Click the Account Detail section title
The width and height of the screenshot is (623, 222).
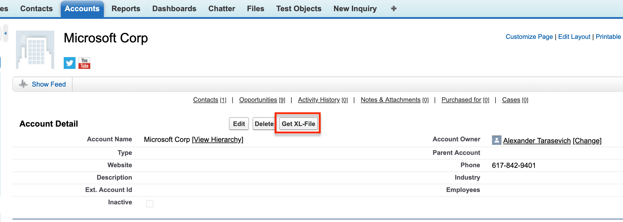point(49,124)
